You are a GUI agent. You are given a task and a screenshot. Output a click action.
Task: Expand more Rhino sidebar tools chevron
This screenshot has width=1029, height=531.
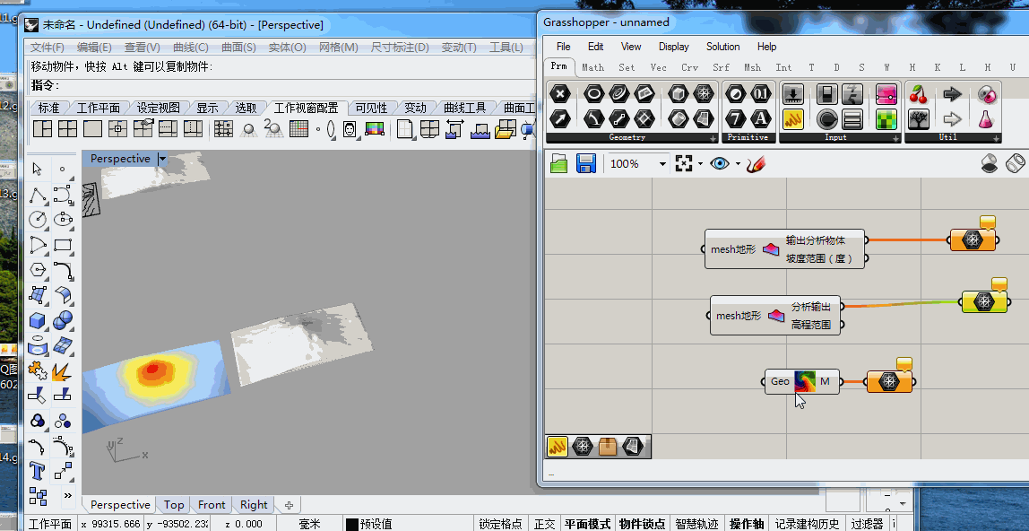point(67,495)
